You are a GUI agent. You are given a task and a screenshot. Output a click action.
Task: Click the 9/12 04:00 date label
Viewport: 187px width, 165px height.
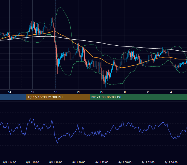171,162
